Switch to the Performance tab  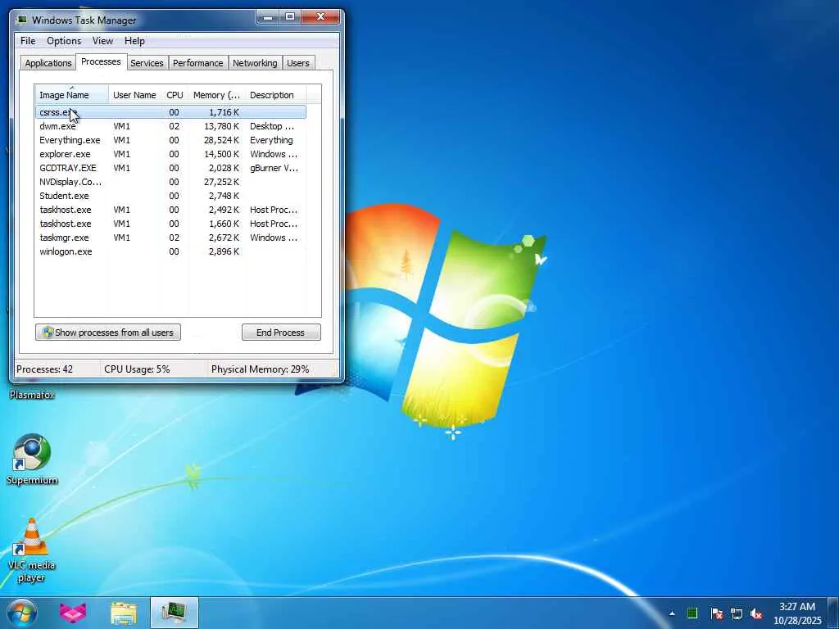pos(197,63)
